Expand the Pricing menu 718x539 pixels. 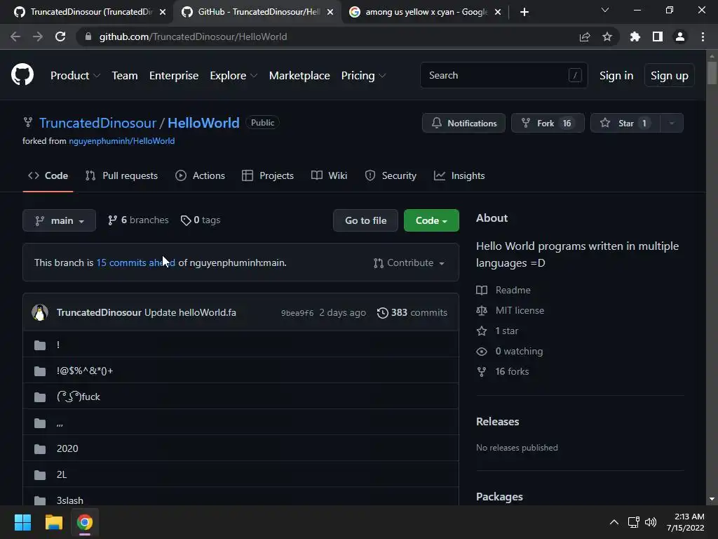[363, 76]
